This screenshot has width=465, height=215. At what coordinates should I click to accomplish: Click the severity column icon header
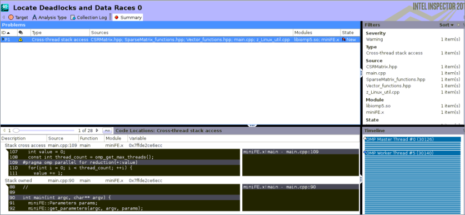point(21,33)
